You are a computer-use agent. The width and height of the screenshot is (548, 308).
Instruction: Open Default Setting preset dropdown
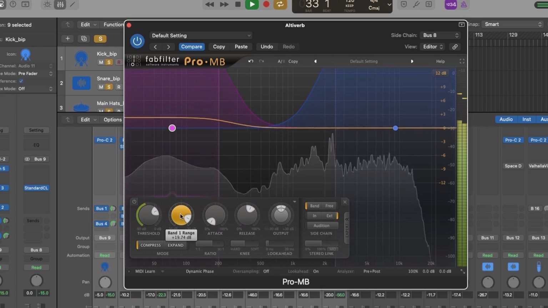click(x=201, y=36)
